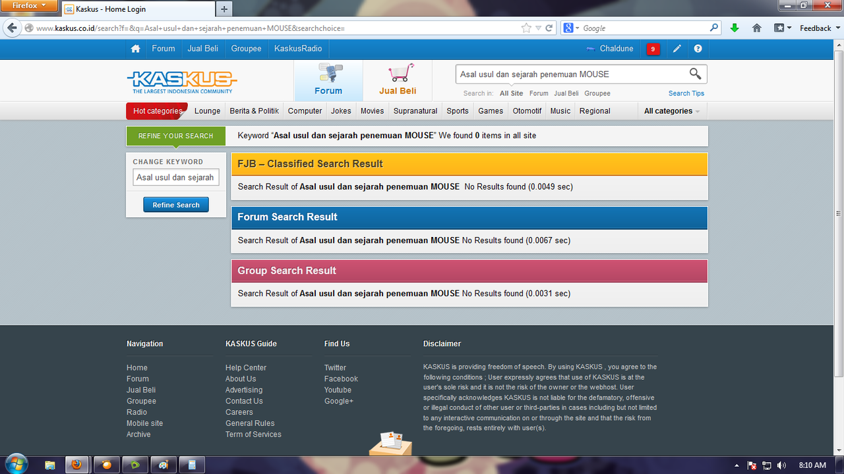This screenshot has height=474, width=844.
Task: Click the Kaskus home icon in blue bar
Action: [135, 49]
